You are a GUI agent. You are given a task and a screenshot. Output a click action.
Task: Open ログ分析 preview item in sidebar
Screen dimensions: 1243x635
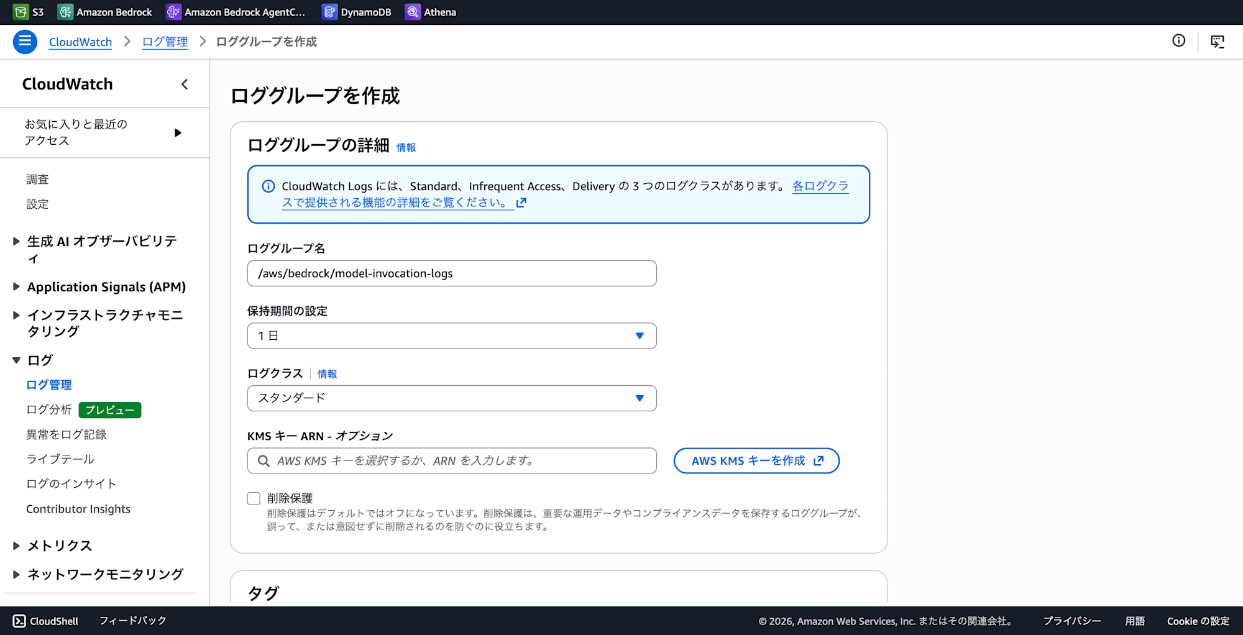coord(49,410)
